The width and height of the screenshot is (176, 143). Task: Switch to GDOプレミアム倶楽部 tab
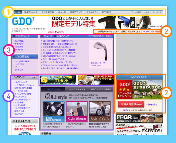[x=101, y=89]
